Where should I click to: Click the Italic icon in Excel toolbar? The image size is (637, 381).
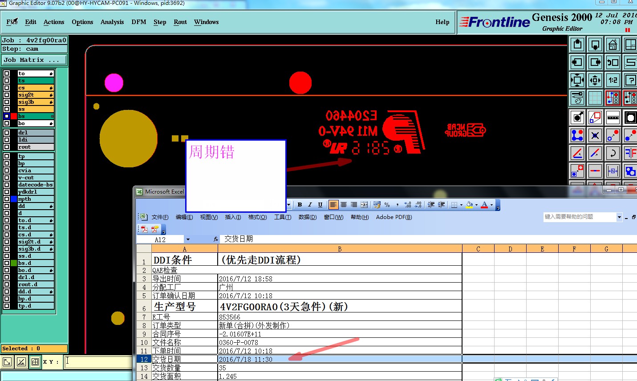point(310,205)
